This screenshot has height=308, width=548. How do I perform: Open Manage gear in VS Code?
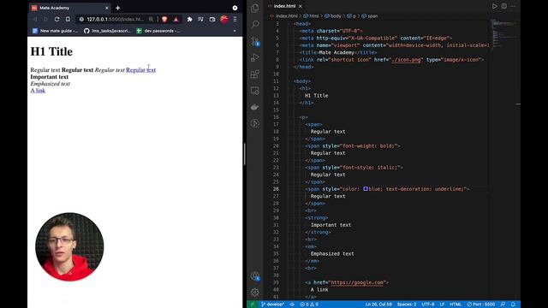pos(255,292)
